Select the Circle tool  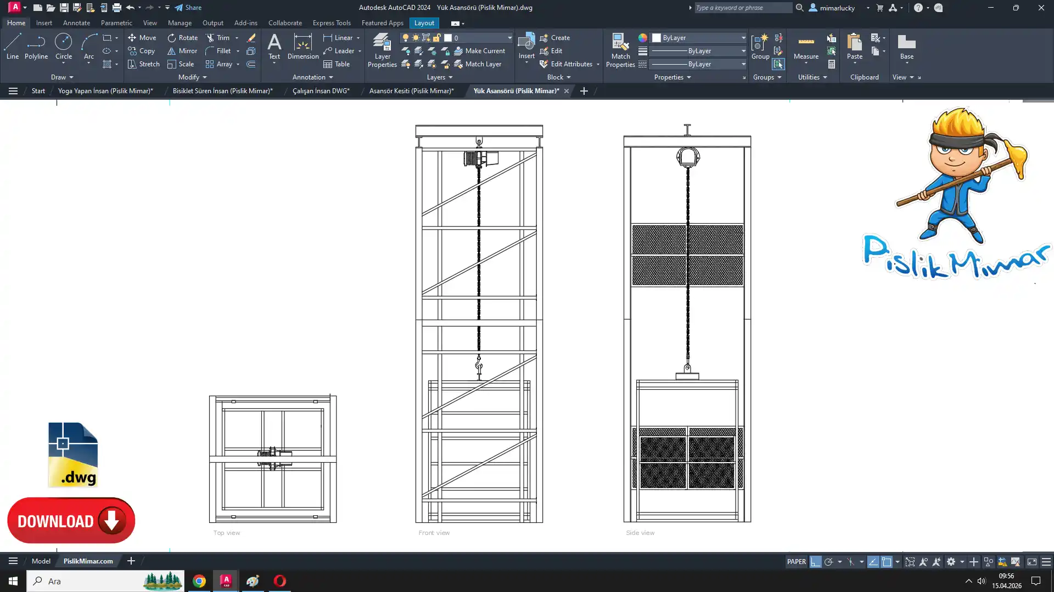pyautogui.click(x=64, y=46)
